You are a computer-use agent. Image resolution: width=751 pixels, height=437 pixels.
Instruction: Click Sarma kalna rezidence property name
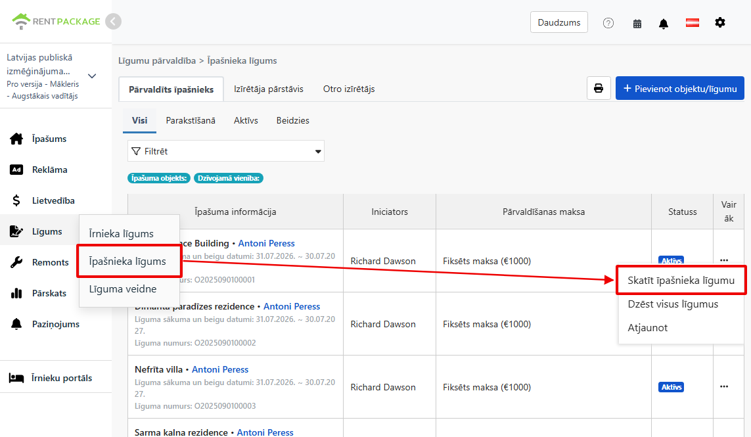coord(181,432)
